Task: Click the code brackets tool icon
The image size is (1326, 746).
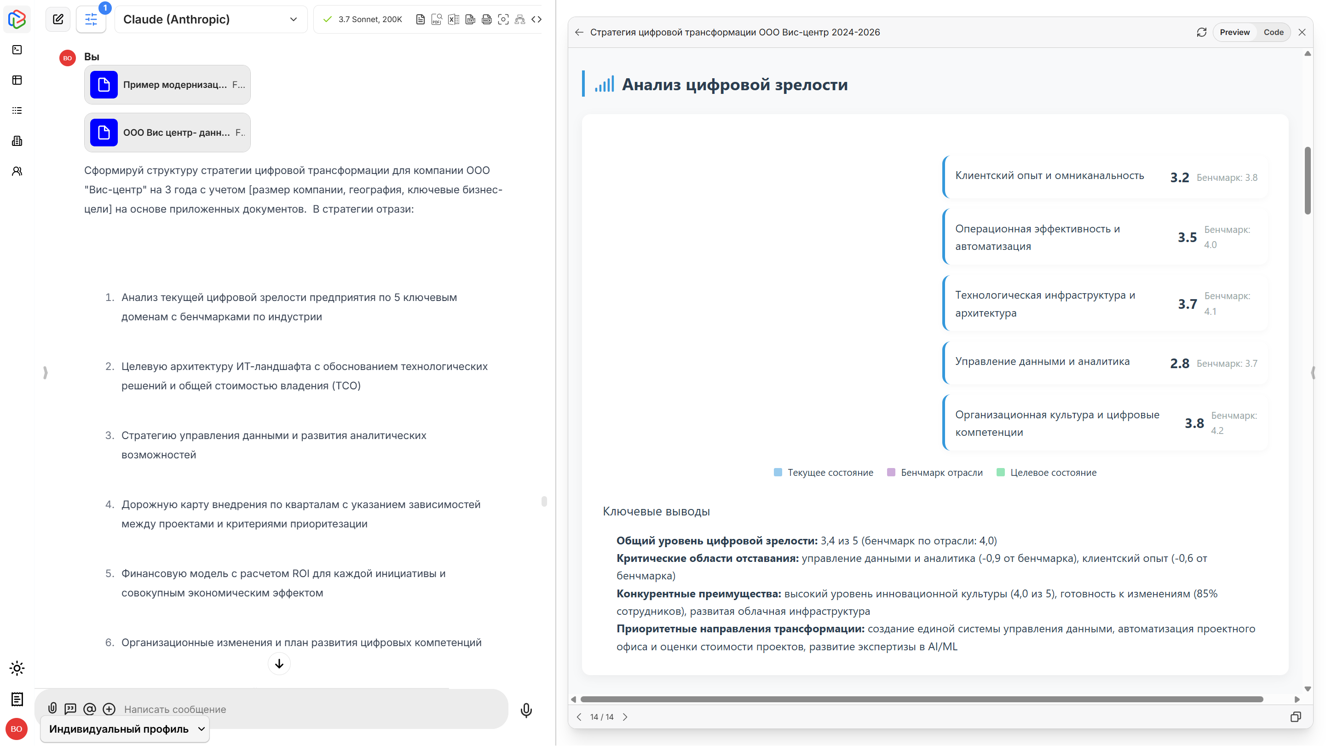Action: (x=536, y=20)
